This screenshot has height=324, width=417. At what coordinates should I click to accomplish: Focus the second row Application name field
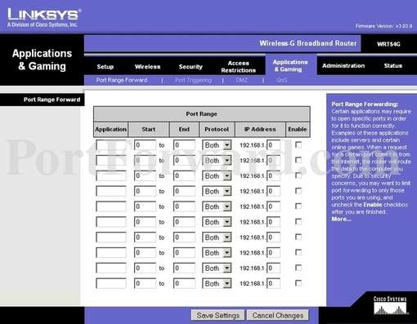tap(111, 161)
